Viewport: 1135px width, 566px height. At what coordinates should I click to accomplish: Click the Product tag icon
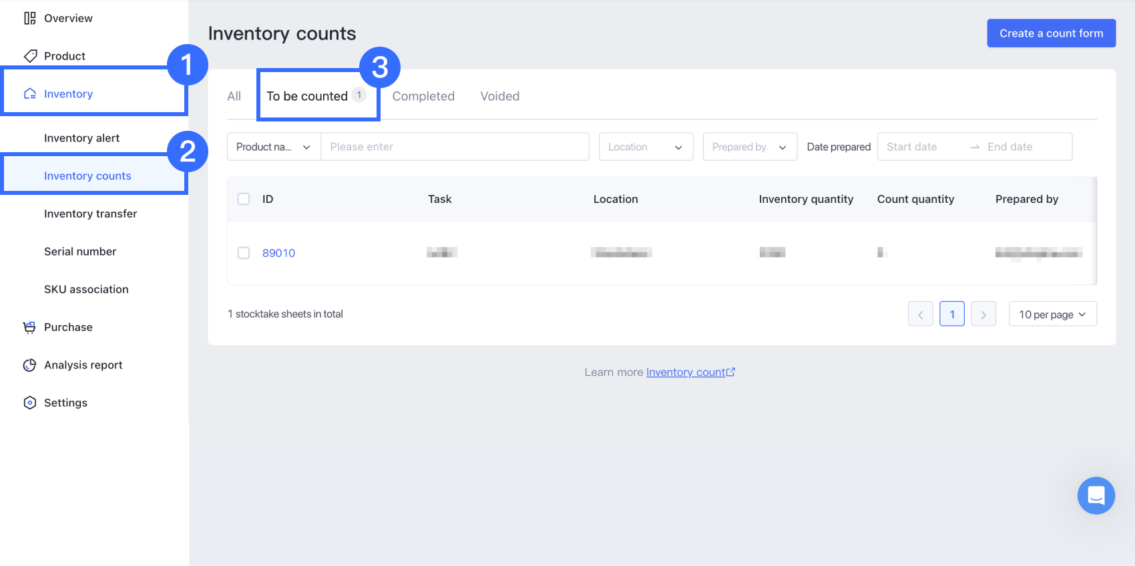click(x=30, y=56)
